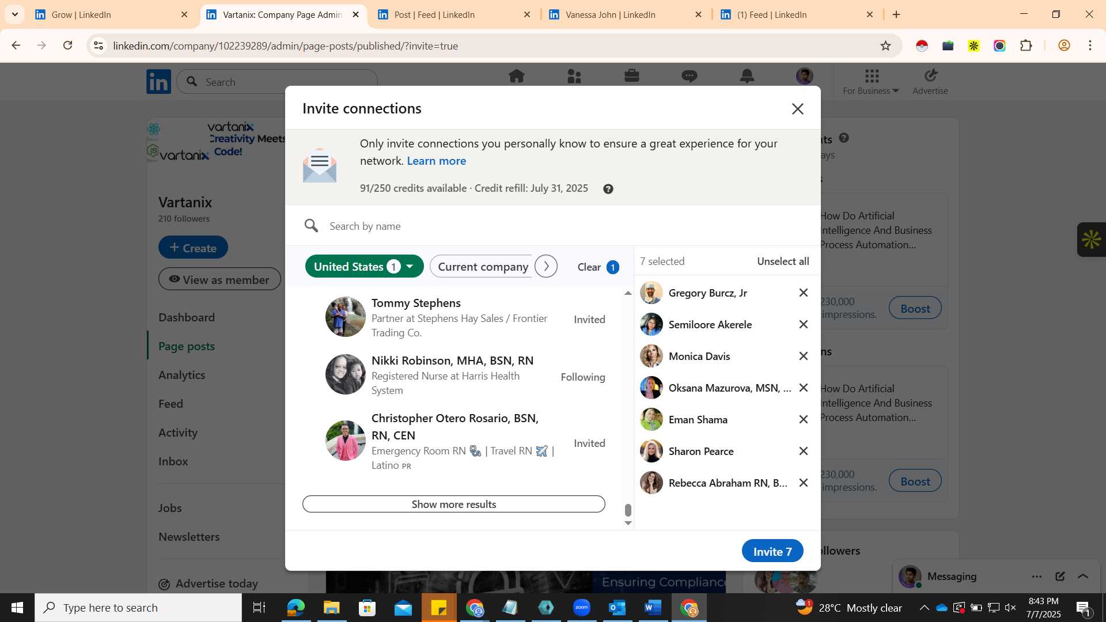Open the Zoom app in taskbar
The image size is (1106, 622).
[x=581, y=608]
